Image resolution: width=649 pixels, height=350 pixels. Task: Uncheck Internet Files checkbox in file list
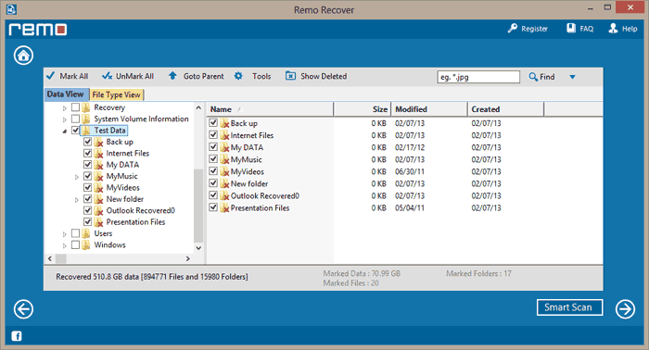[213, 134]
